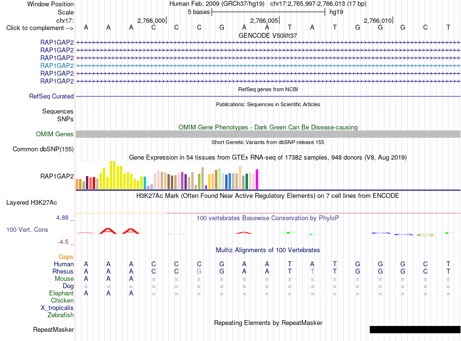
Task: Click the -4.5 PhyloP lower limit value
Action: (x=63, y=242)
